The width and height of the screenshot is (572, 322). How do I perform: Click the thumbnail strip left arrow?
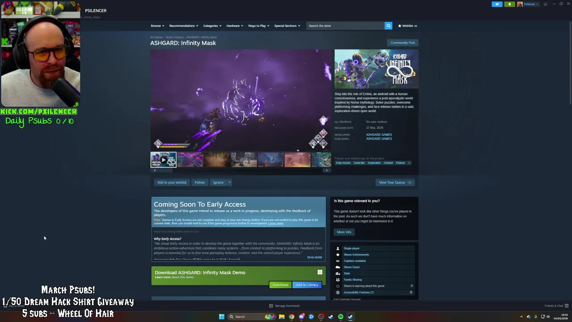155,170
